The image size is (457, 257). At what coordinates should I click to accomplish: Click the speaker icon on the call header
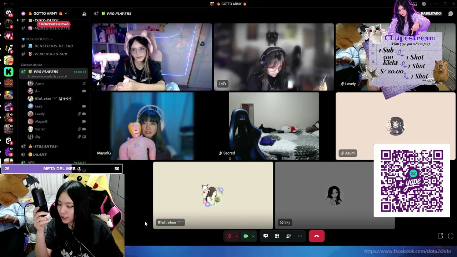96,14
